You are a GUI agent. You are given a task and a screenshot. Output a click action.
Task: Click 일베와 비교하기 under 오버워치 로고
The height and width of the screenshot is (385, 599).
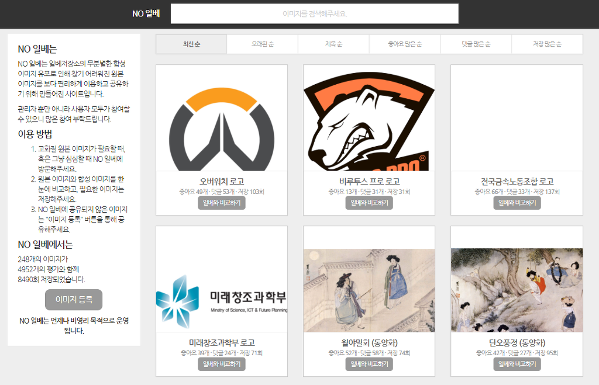point(222,203)
